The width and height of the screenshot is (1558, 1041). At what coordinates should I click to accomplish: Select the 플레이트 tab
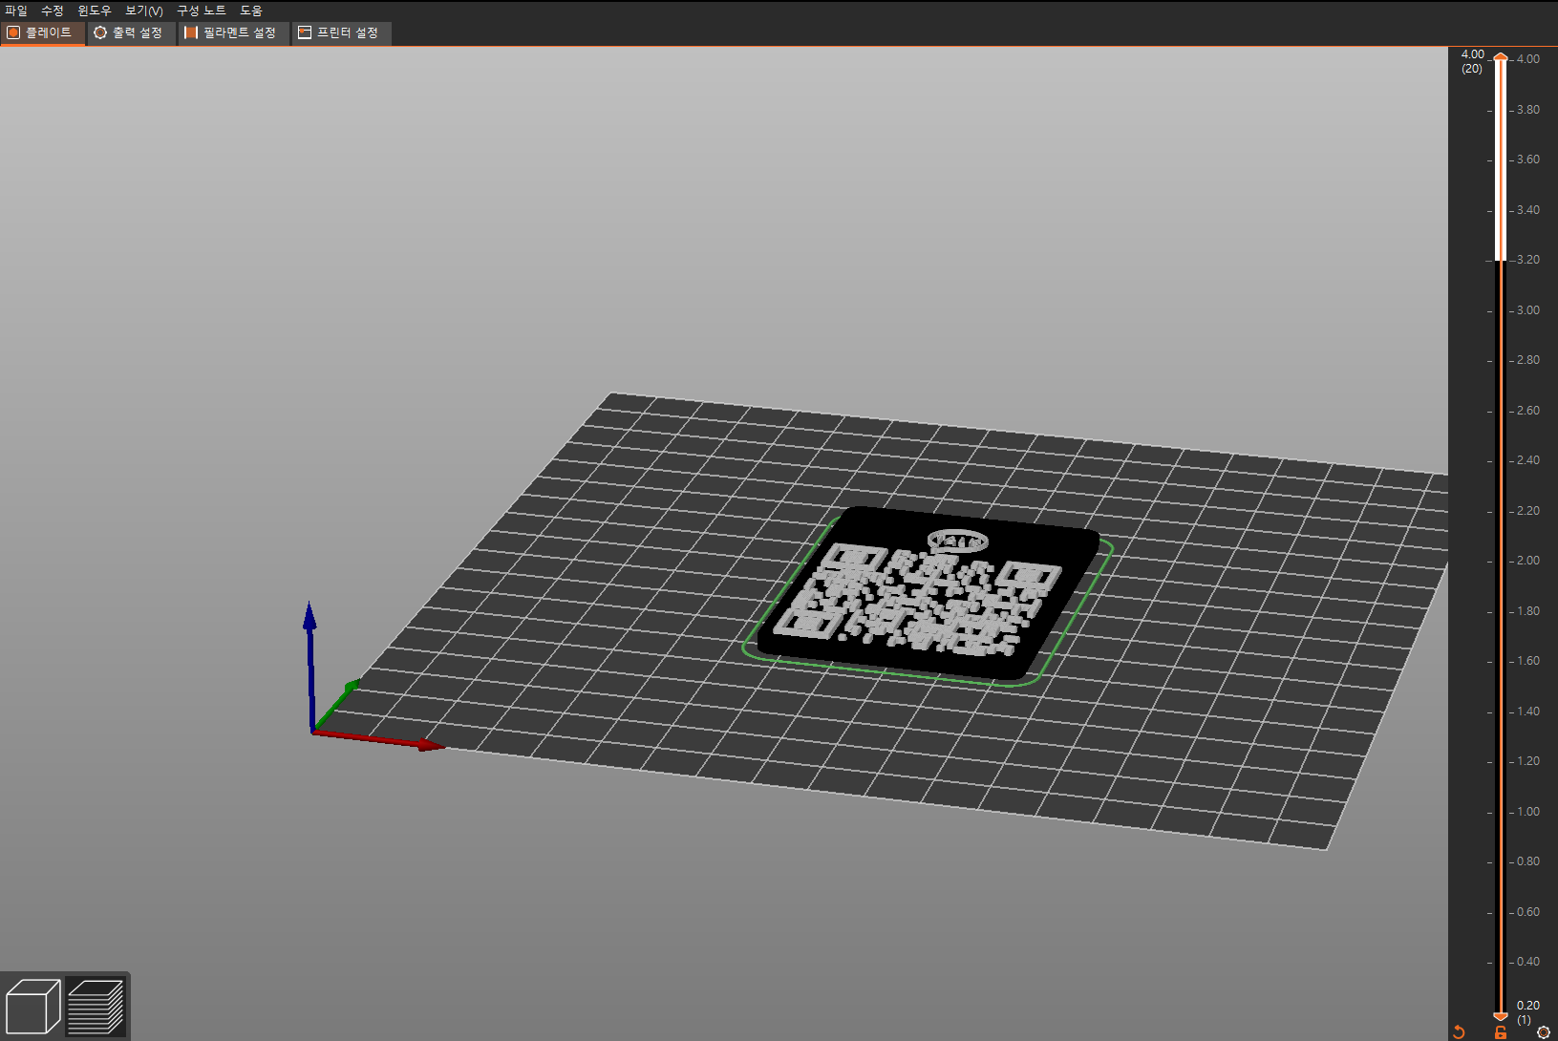pos(42,33)
